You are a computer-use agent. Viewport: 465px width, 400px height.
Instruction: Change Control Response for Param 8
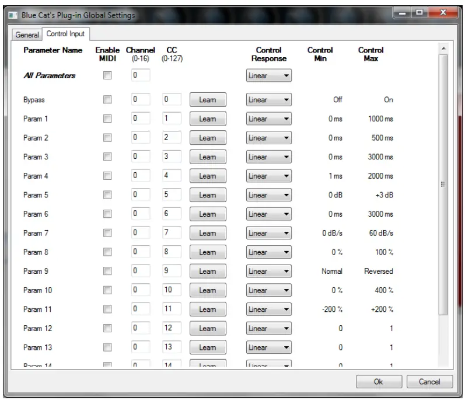[x=269, y=252]
